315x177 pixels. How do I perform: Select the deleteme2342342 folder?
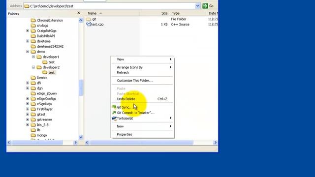point(50,46)
